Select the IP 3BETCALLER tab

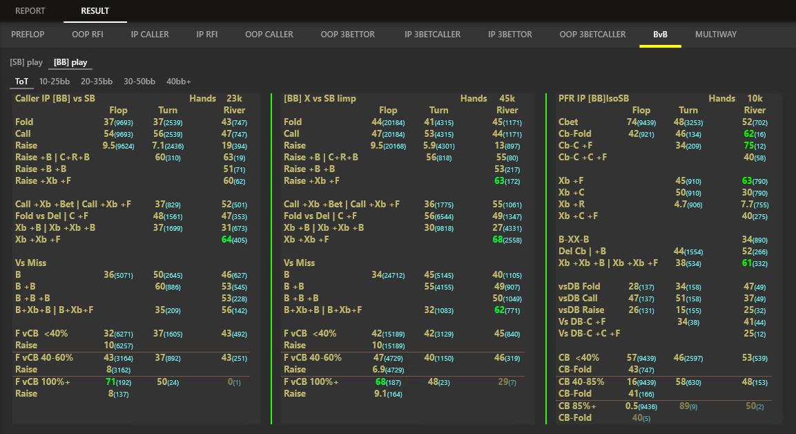[432, 35]
